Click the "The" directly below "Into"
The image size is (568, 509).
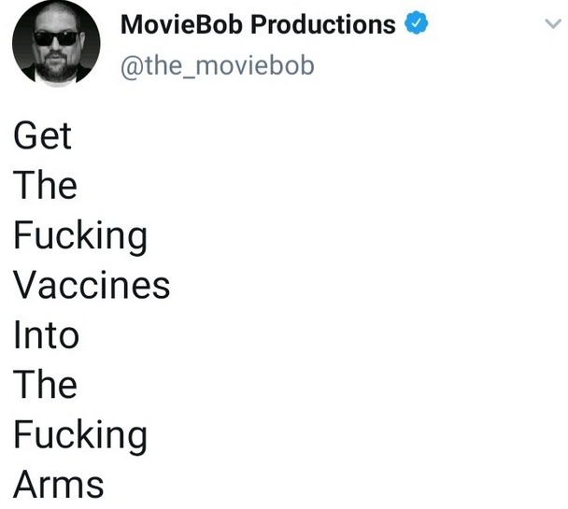tap(45, 385)
